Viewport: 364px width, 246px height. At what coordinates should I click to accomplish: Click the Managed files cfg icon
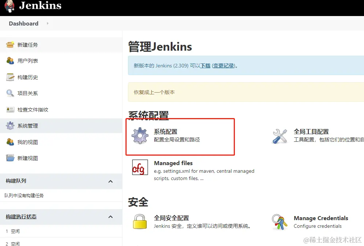point(140,167)
